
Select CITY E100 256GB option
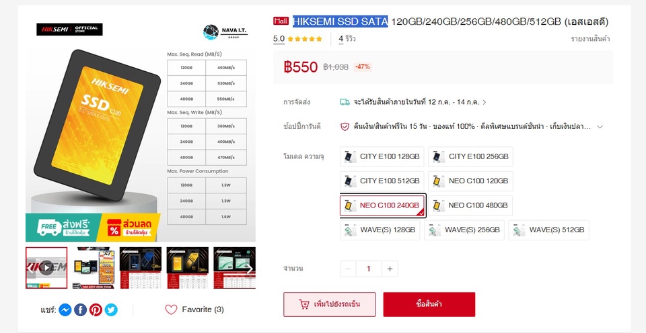point(470,156)
